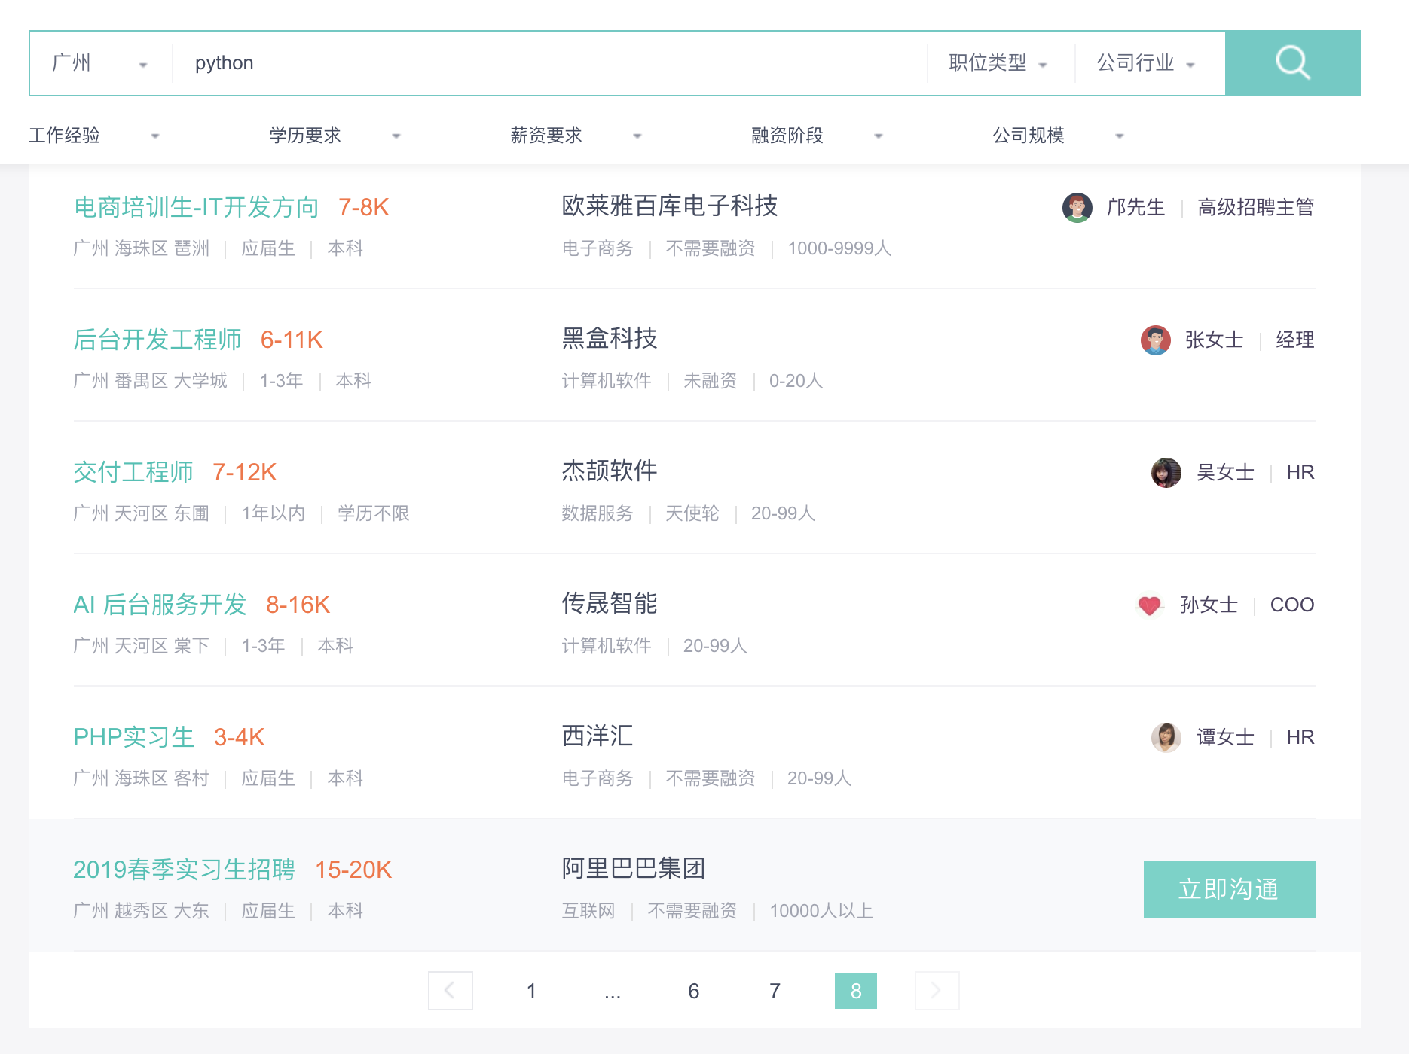Open company 阿里巴巴集团
The width and height of the screenshot is (1409, 1054).
634,868
